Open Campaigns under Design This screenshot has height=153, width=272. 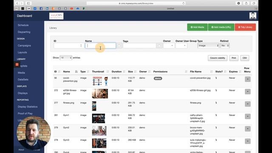click(x=24, y=45)
